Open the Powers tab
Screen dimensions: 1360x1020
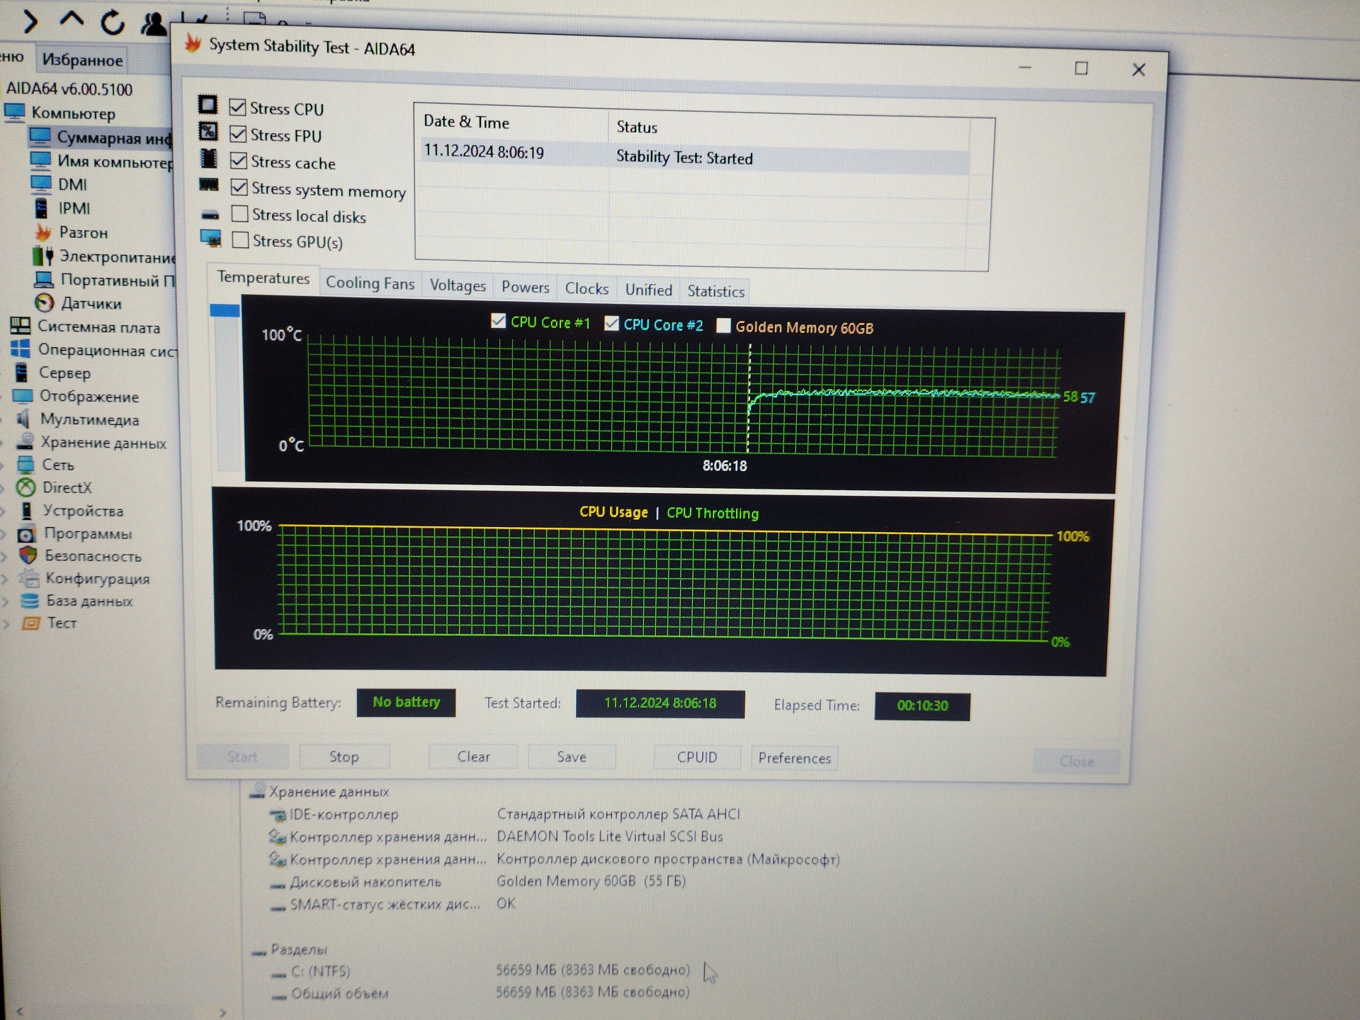(x=525, y=287)
